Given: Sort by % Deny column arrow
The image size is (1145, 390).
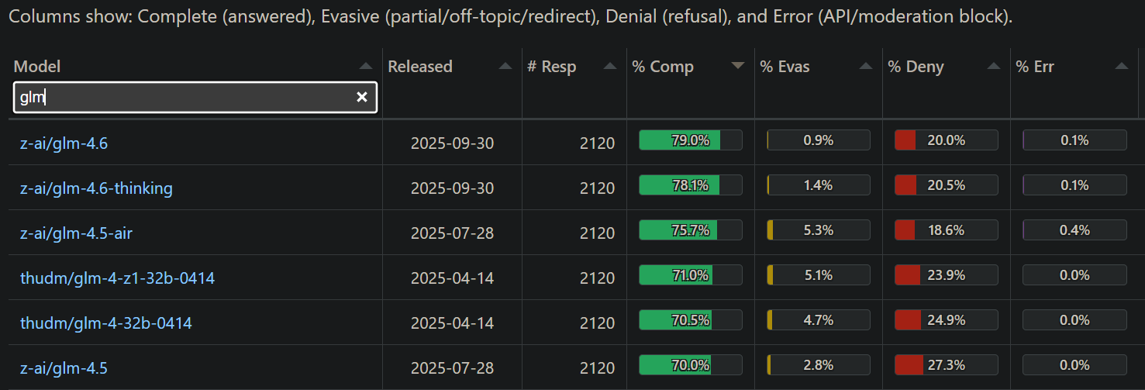Looking at the screenshot, I should pos(994,67).
